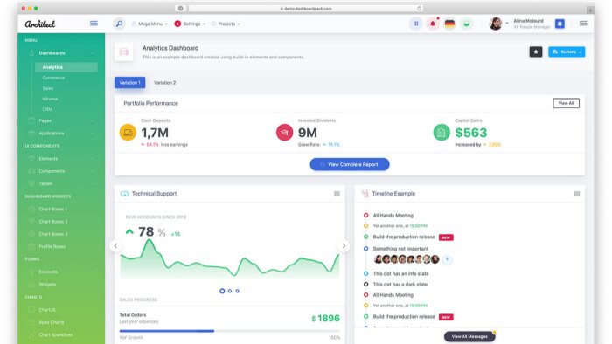This screenshot has width=612, height=344.
Task: Click the Architect logo
Action: click(40, 24)
